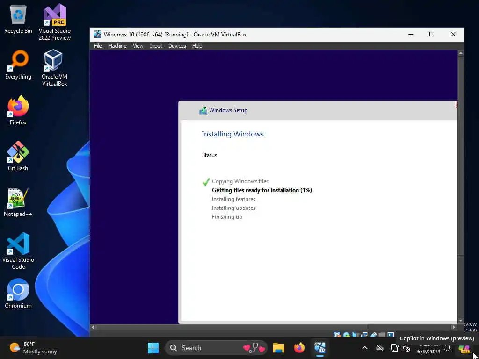Select the Everything search shortcut on desktop
Screen dimensions: 479x359
18,65
